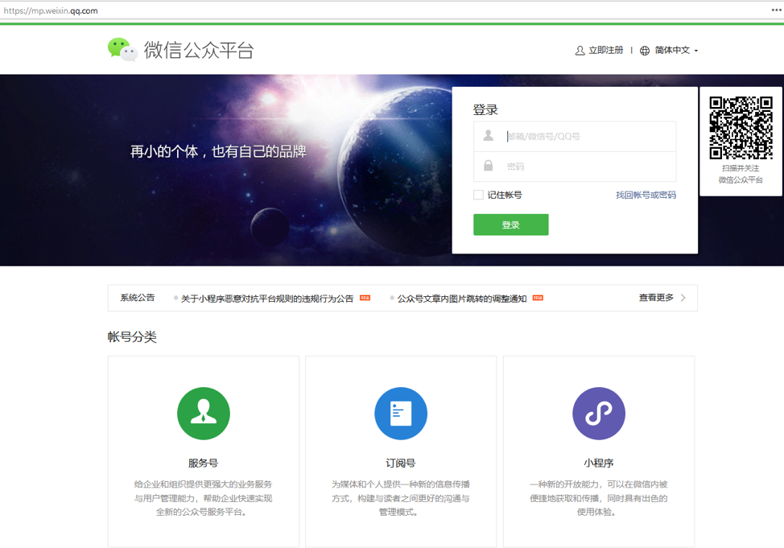Click the 扫描并关注 微信公众平台 caption
The width and height of the screenshot is (784, 548).
[741, 174]
